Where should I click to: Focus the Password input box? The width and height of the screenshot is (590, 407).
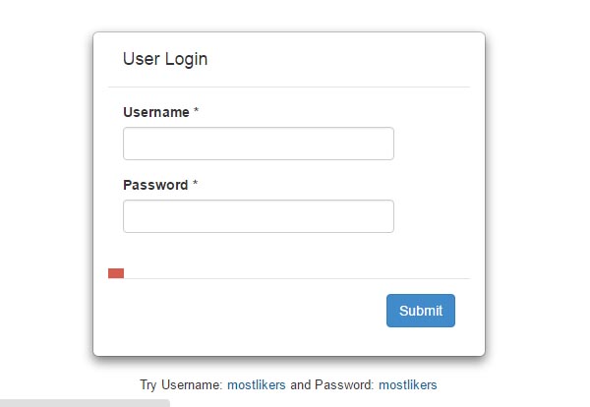[x=258, y=216]
